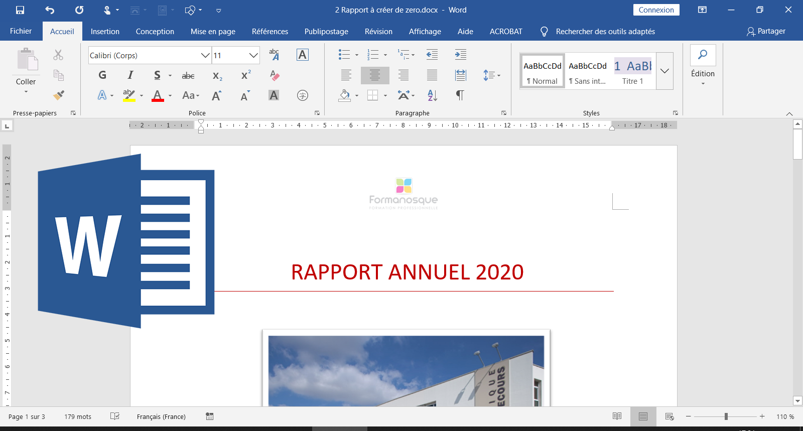Switch to the Insertion tab

(105, 32)
